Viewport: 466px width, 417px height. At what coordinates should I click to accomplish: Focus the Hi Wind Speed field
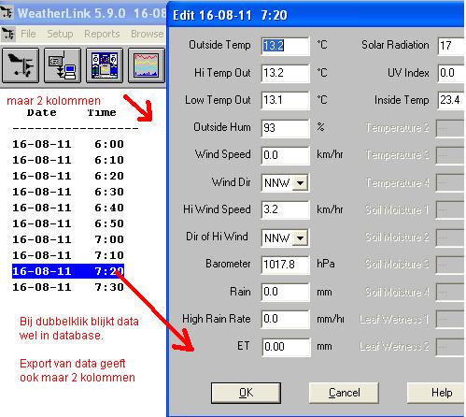[x=286, y=209]
